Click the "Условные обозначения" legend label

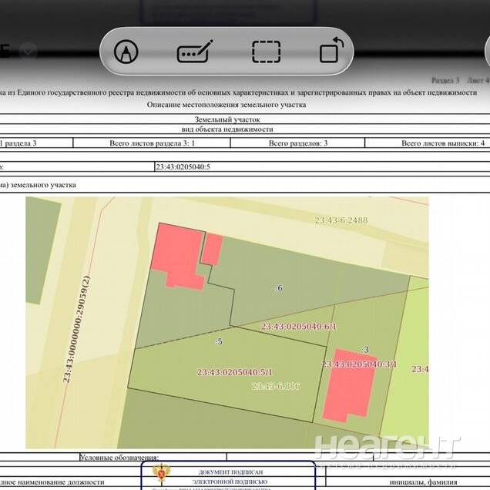pyautogui.click(x=119, y=458)
